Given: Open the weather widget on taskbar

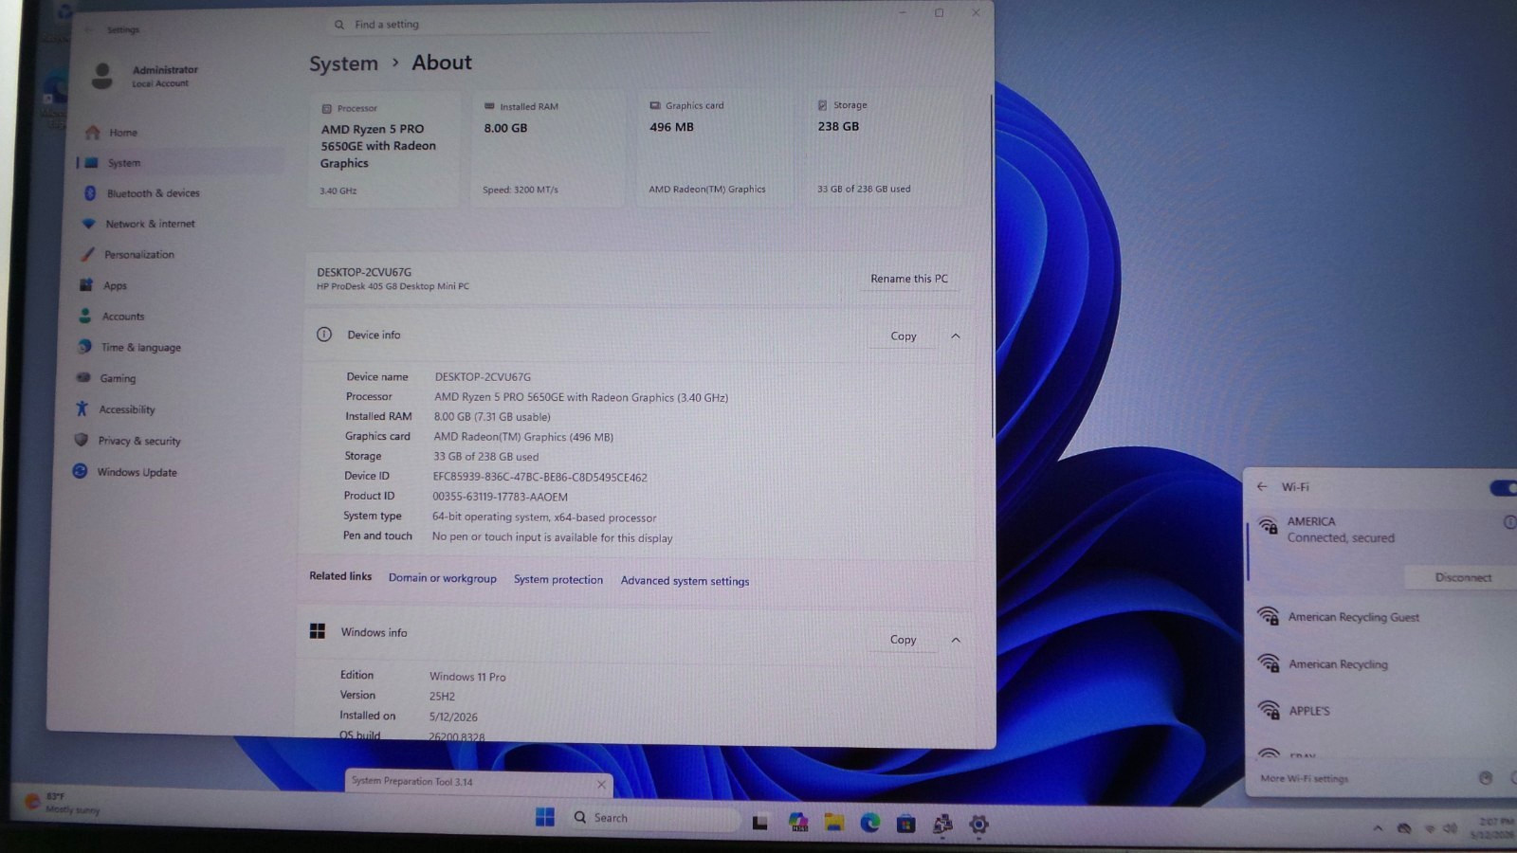Looking at the screenshot, I should 62,803.
